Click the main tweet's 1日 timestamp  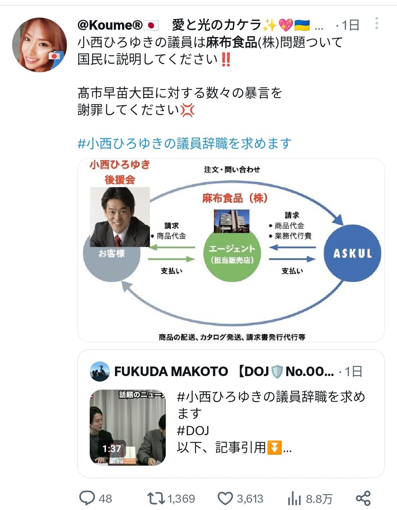348,25
